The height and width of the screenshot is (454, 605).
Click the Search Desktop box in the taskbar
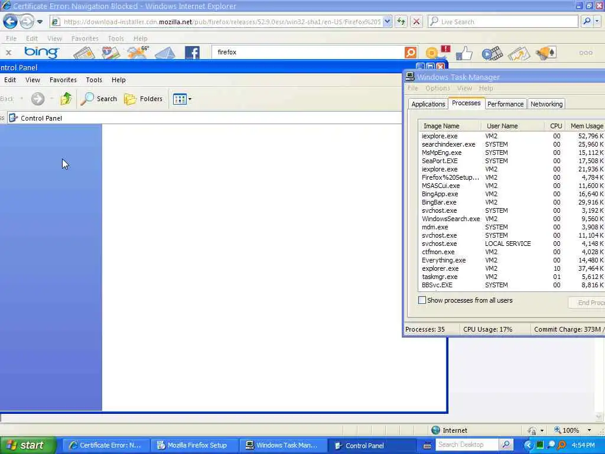pos(467,445)
